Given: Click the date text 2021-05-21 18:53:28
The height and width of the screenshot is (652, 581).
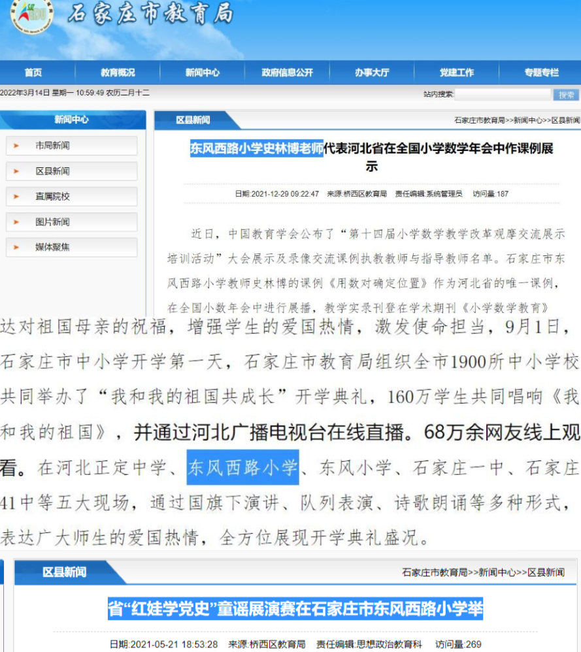Looking at the screenshot, I should [174, 645].
